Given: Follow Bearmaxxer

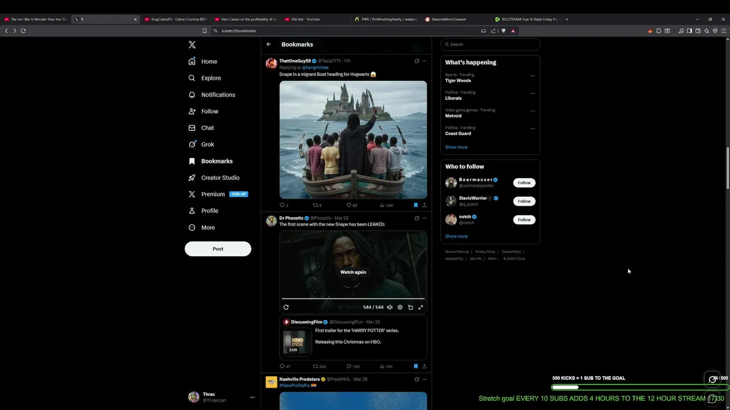Looking at the screenshot, I should [524, 183].
